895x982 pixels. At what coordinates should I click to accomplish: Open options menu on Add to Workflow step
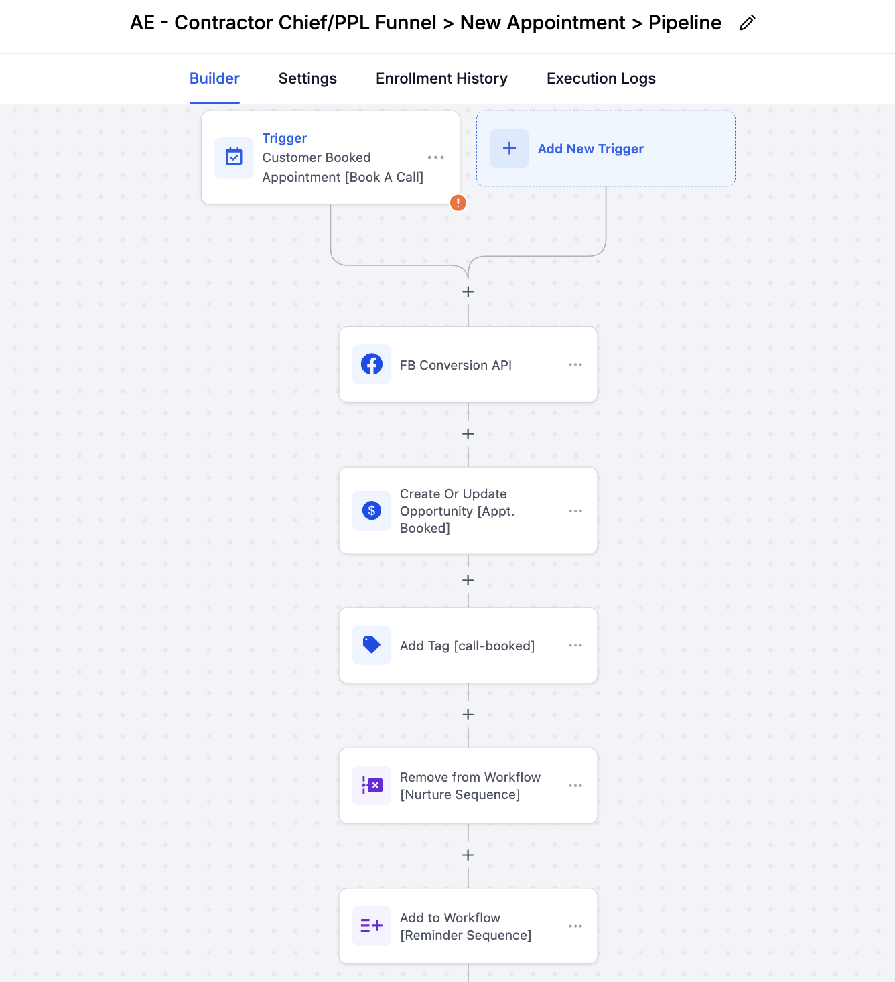pyautogui.click(x=575, y=926)
